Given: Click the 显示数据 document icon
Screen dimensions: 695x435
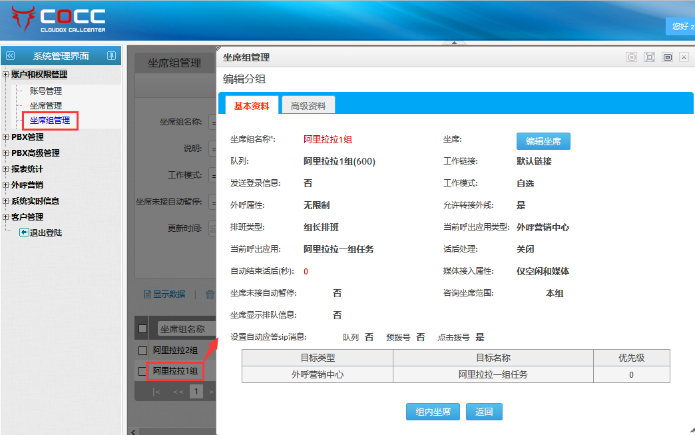Looking at the screenshot, I should pos(148,294).
